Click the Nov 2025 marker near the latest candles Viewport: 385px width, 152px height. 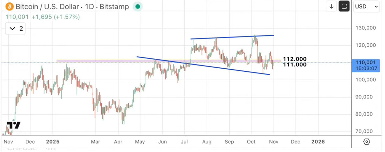pyautogui.click(x=273, y=142)
